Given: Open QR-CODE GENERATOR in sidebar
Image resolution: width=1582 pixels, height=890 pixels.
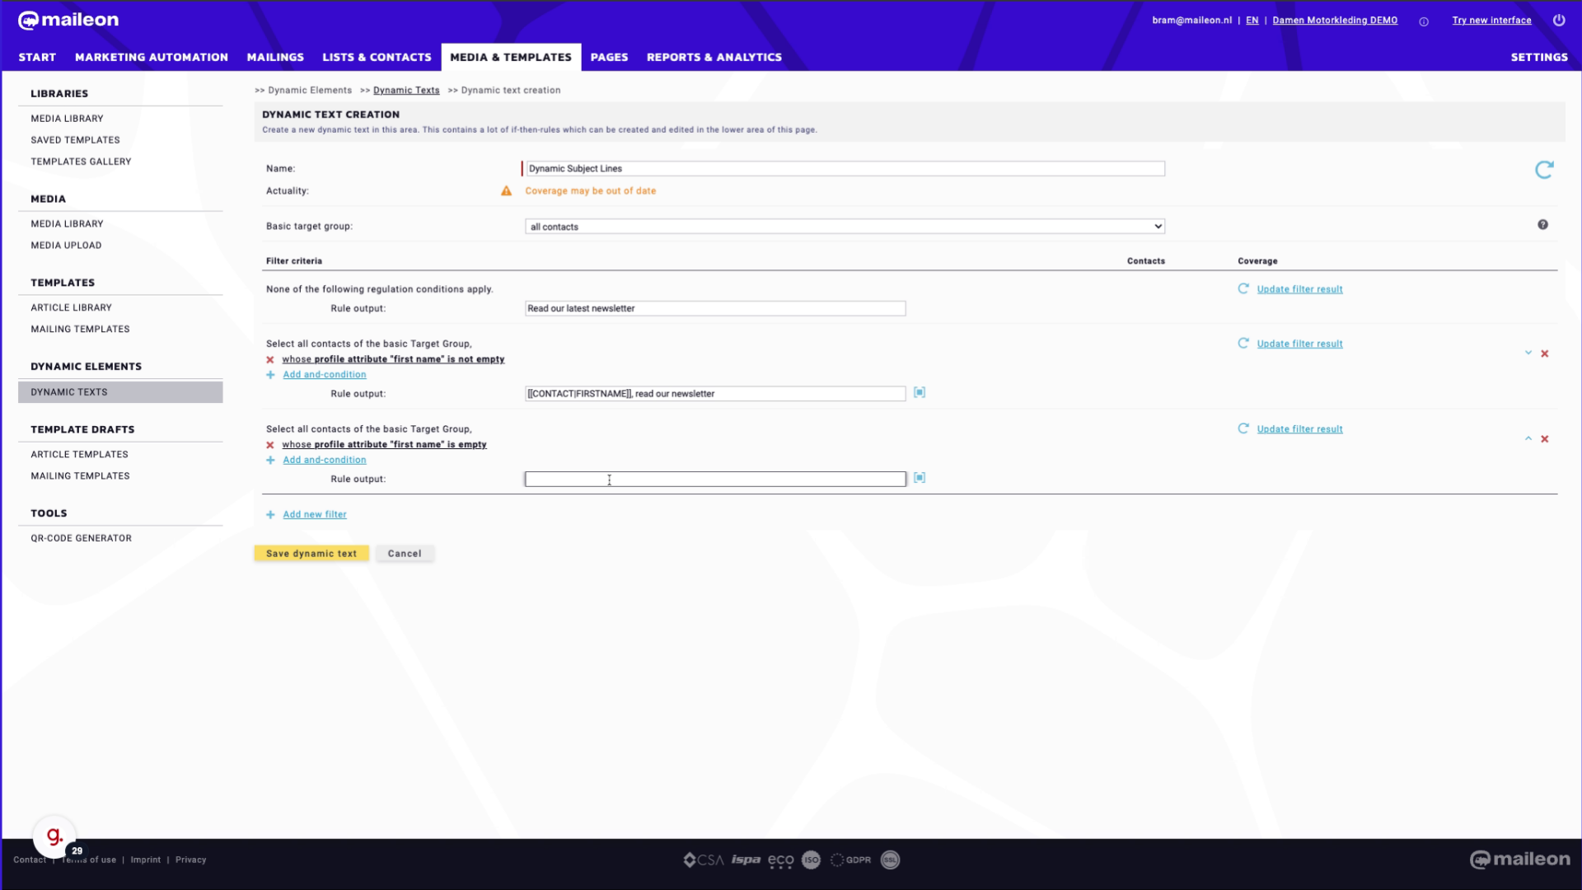Looking at the screenshot, I should [81, 538].
